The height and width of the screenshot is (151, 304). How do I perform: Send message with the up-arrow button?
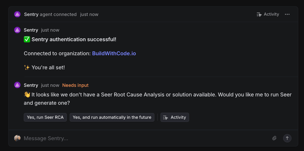point(287,138)
